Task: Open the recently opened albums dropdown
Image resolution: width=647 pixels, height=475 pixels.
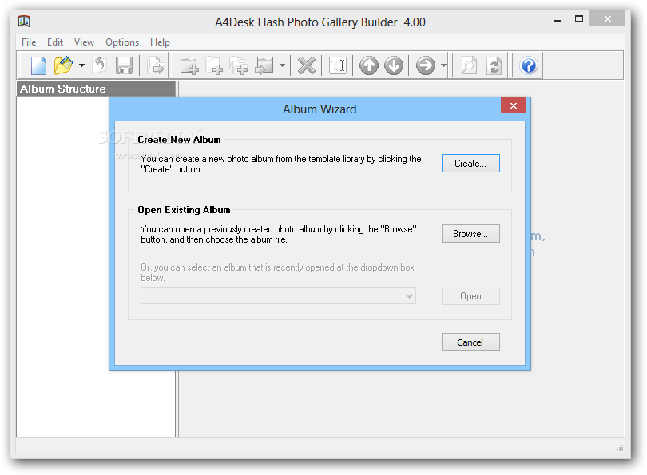Action: pyautogui.click(x=278, y=296)
